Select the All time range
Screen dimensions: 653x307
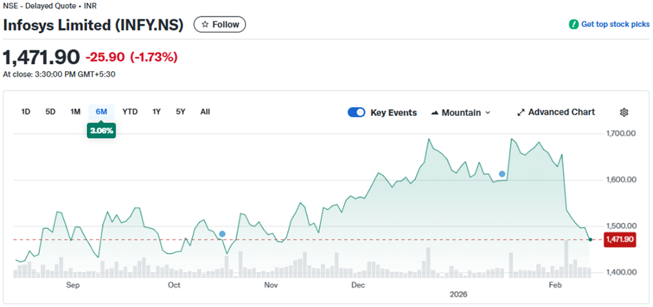tap(205, 112)
